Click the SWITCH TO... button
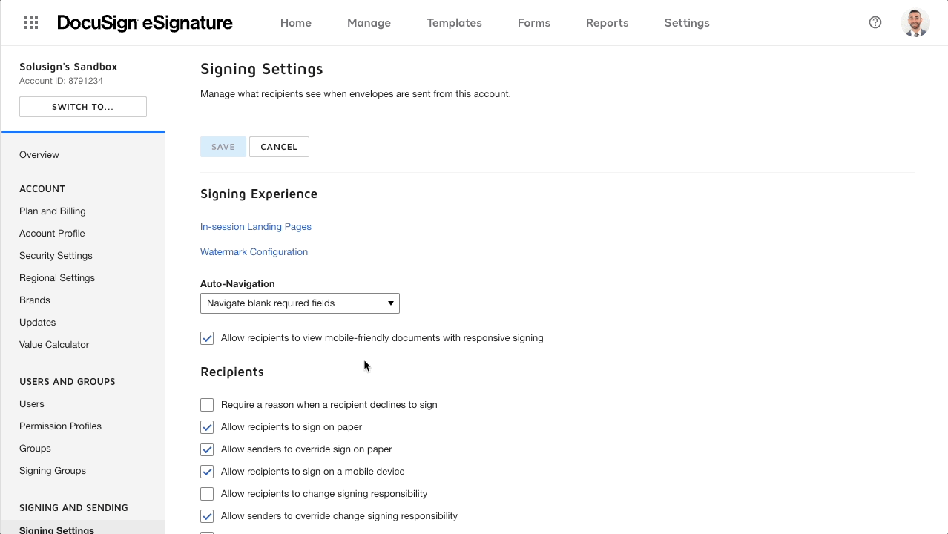The height and width of the screenshot is (534, 948). pyautogui.click(x=83, y=107)
